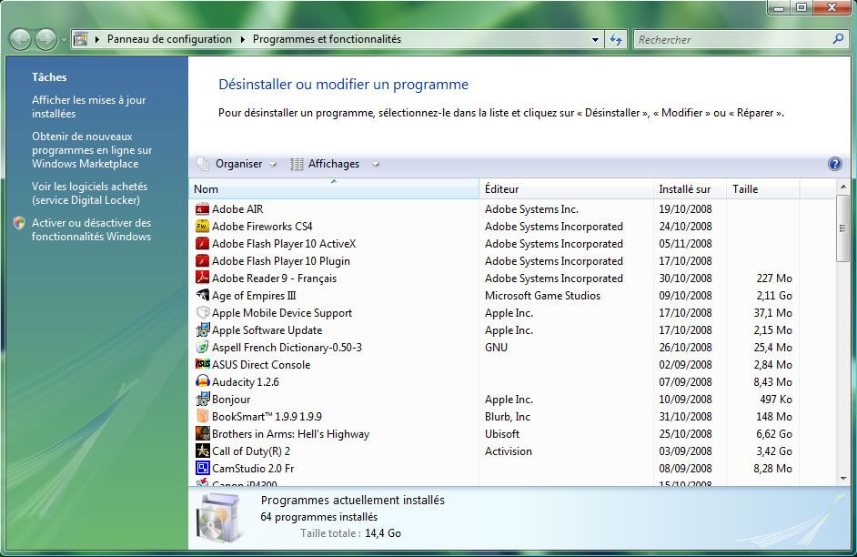Open help with the blue question mark icon
The image size is (857, 557).
tap(834, 164)
